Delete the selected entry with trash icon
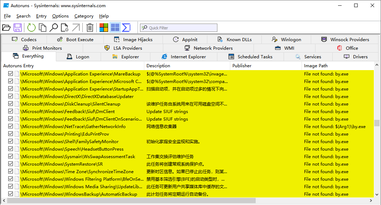This screenshot has width=381, height=205. pyautogui.click(x=90, y=28)
